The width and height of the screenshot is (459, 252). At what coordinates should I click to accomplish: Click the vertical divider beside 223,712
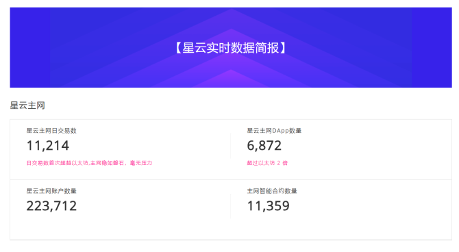(x=231, y=206)
